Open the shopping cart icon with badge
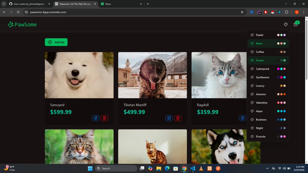The width and height of the screenshot is (308, 173). (x=295, y=25)
